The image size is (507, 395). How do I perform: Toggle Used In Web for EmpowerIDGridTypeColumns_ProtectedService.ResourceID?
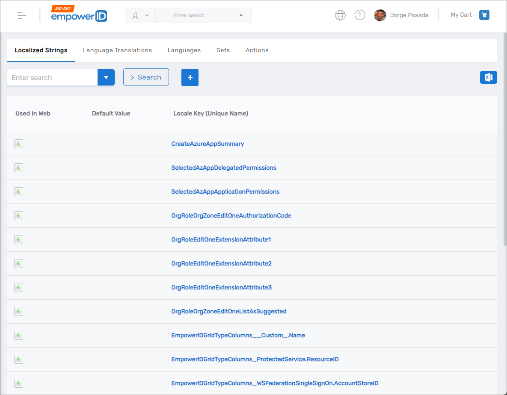click(18, 359)
